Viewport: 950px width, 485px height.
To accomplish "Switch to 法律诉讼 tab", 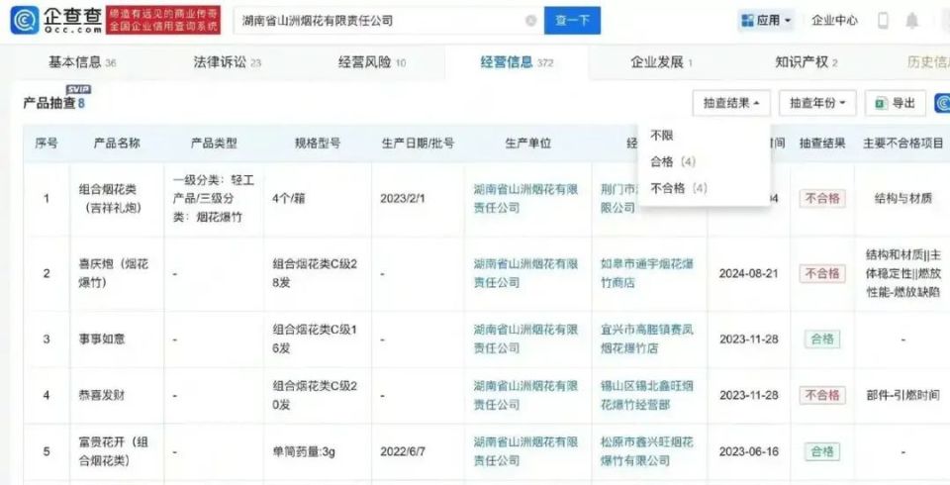I will click(x=228, y=61).
